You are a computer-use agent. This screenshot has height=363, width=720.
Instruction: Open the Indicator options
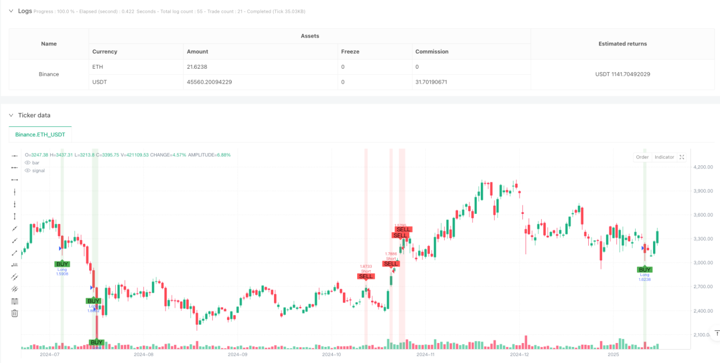tap(664, 157)
